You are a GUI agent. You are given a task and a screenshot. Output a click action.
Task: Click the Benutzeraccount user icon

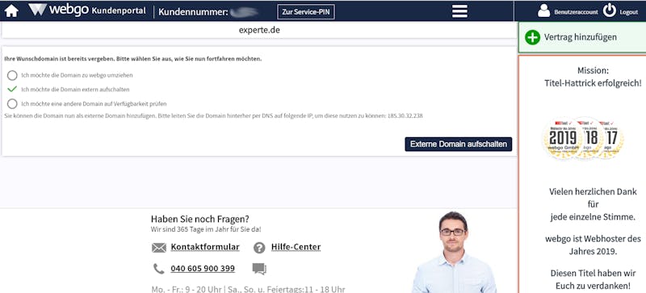(543, 10)
